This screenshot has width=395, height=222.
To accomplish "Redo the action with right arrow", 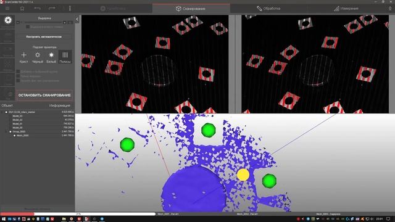I will click(x=52, y=8).
